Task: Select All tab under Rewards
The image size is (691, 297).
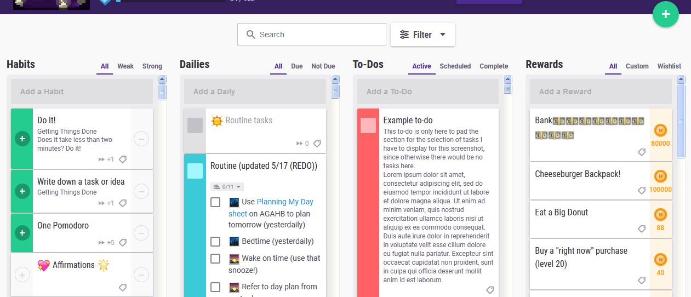Action: 613,66
